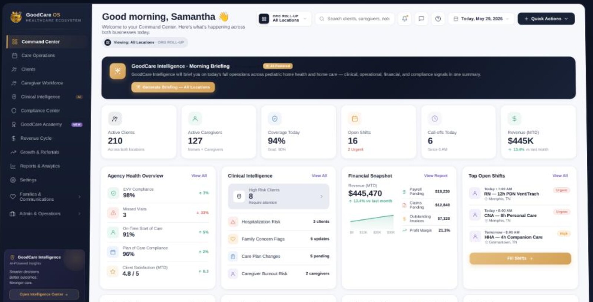
Task: Click the Revenue (MTD) dollar icon
Action: 514,119
